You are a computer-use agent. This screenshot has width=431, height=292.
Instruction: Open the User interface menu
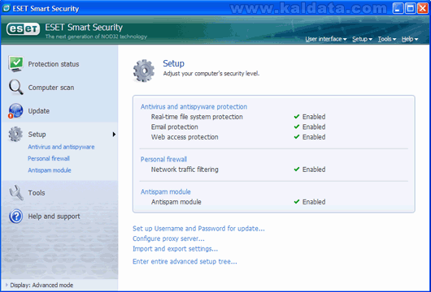point(326,39)
